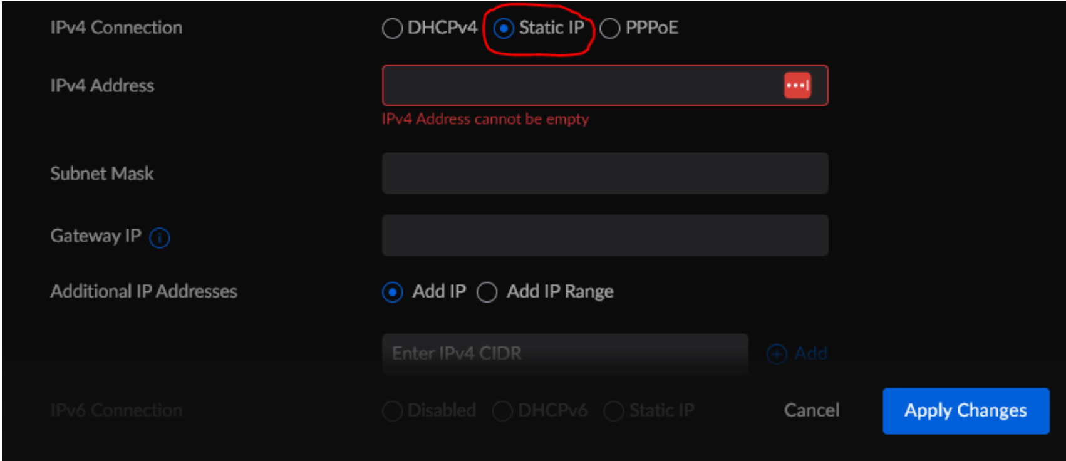Click into the IPv4 Address field
The width and height of the screenshot is (1066, 461).
(579, 85)
